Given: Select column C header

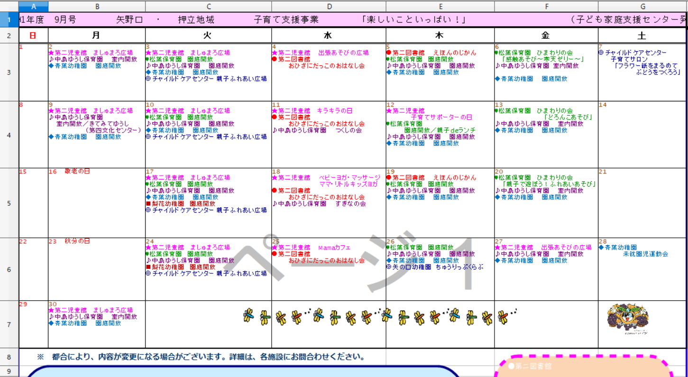Looking at the screenshot, I should (209, 6).
